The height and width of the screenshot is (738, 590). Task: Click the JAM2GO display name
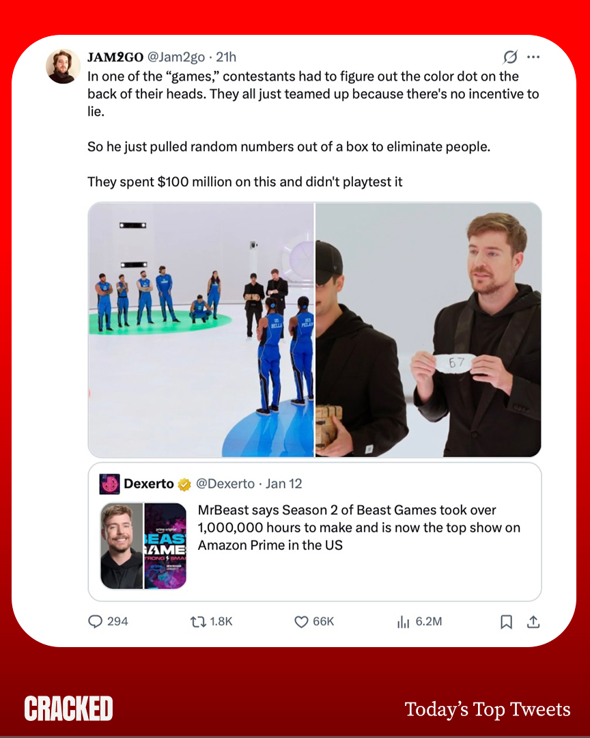[115, 57]
